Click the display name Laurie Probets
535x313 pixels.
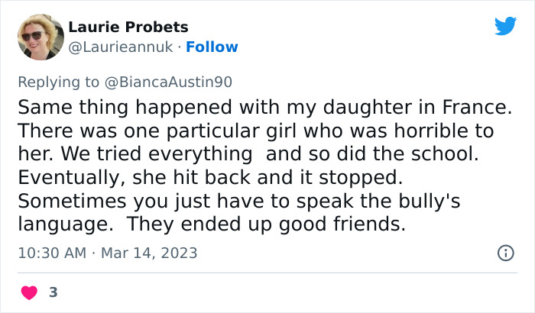click(128, 27)
